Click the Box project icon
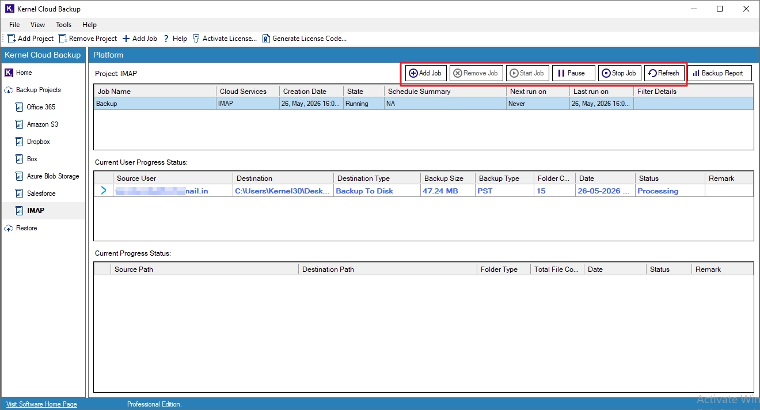Screen dimensions: 760x410 coord(20,159)
